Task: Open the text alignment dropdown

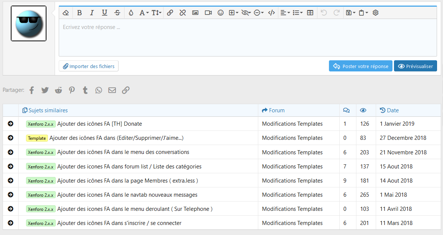Action: point(285,13)
